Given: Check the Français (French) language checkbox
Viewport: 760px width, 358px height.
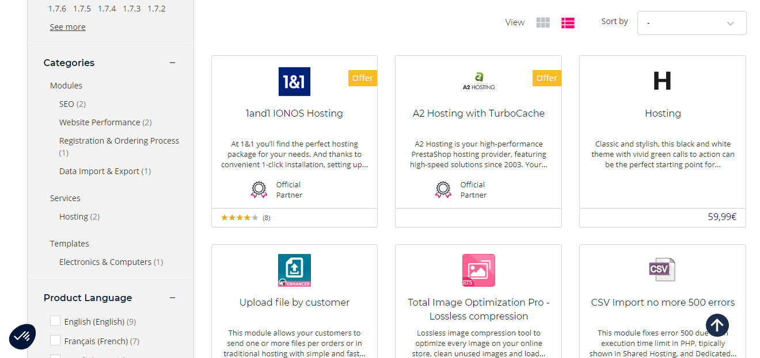Looking at the screenshot, I should click(x=55, y=340).
